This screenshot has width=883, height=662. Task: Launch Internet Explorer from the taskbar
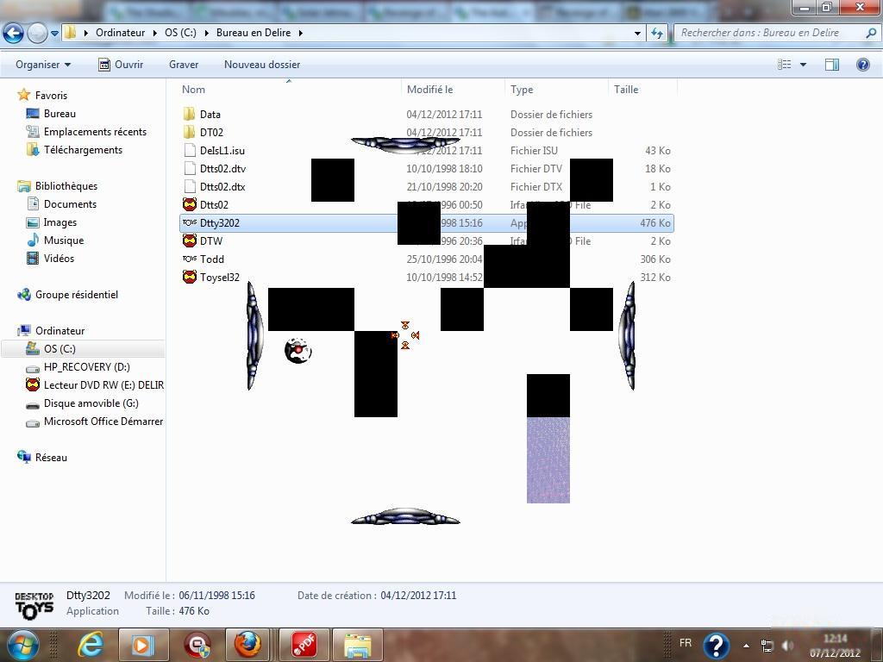(91, 645)
